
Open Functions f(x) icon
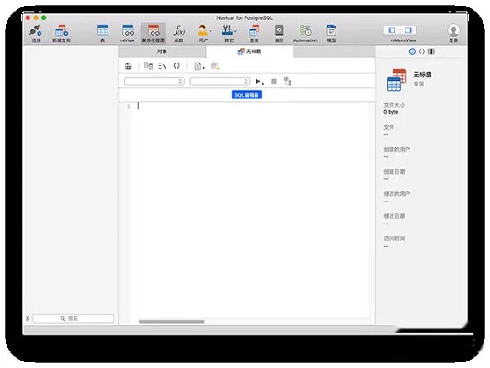pos(178,30)
